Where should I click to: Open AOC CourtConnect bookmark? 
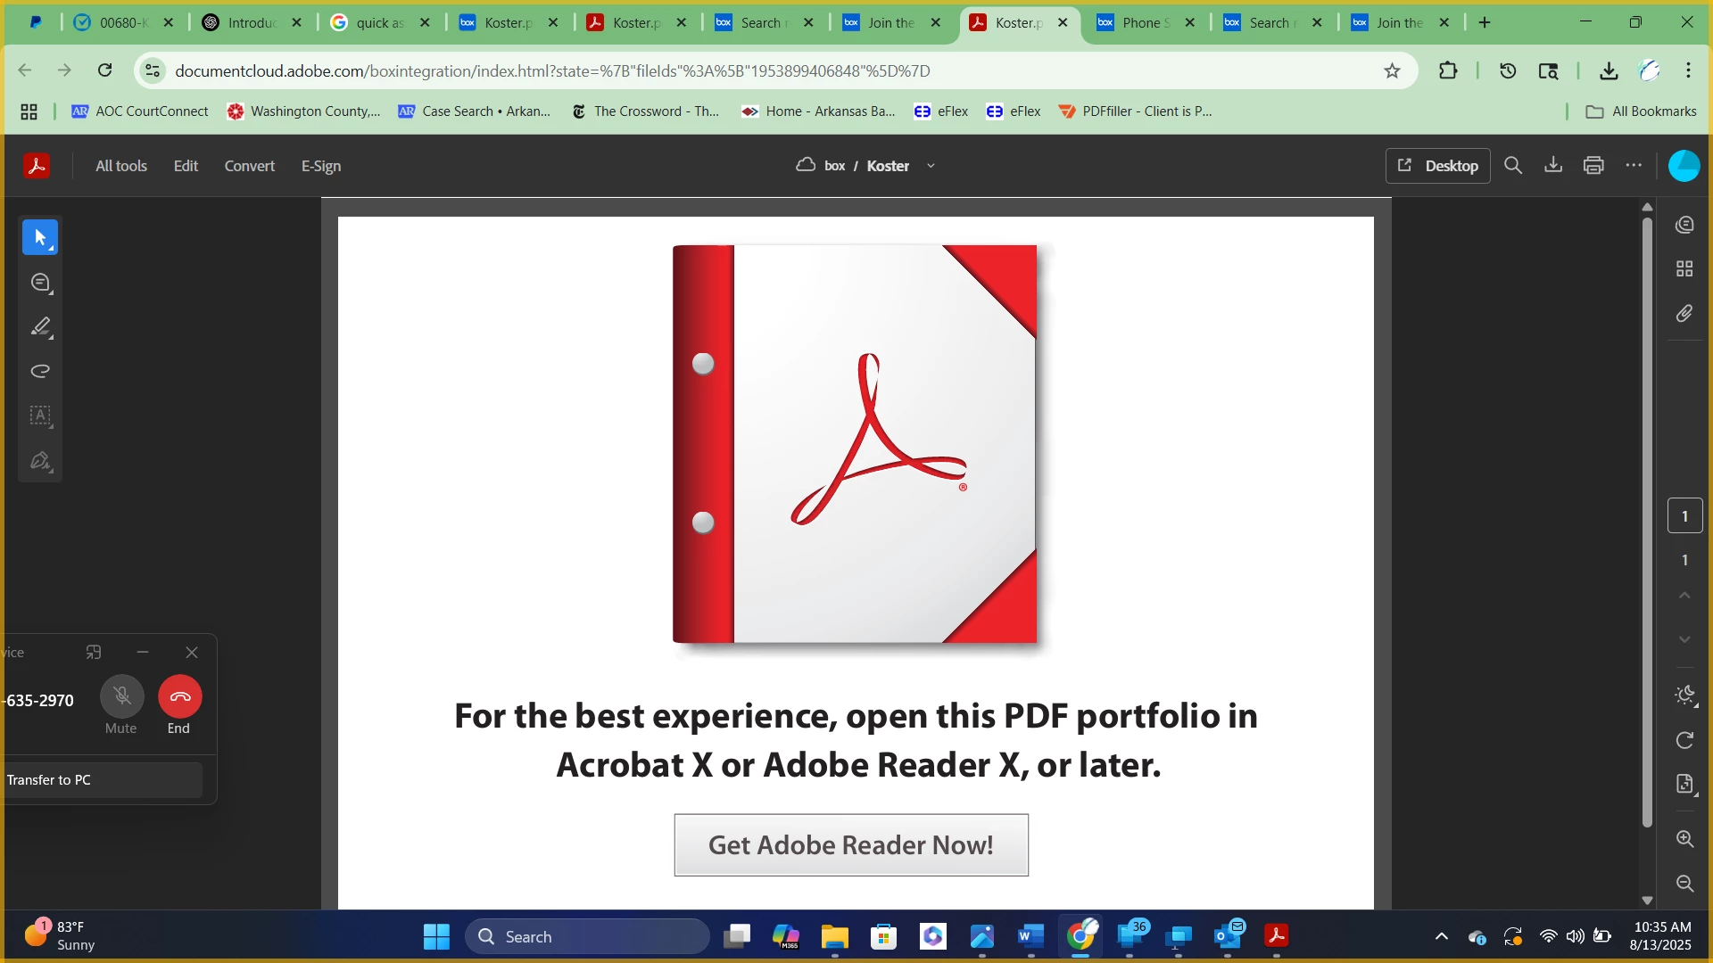tap(140, 111)
